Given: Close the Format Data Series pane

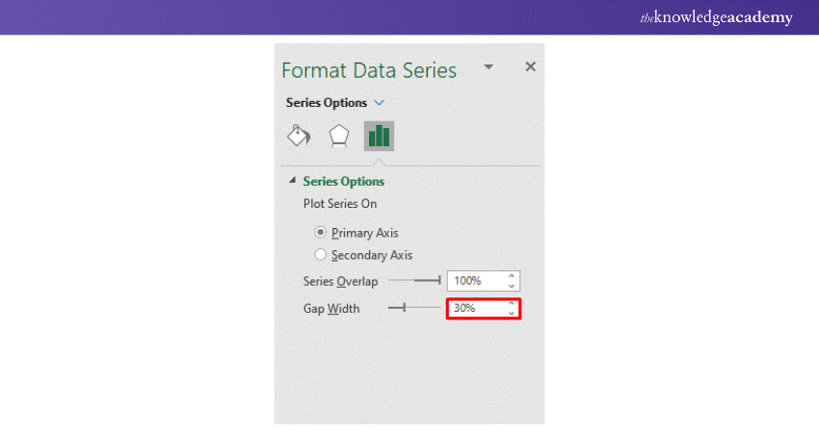Looking at the screenshot, I should (530, 67).
